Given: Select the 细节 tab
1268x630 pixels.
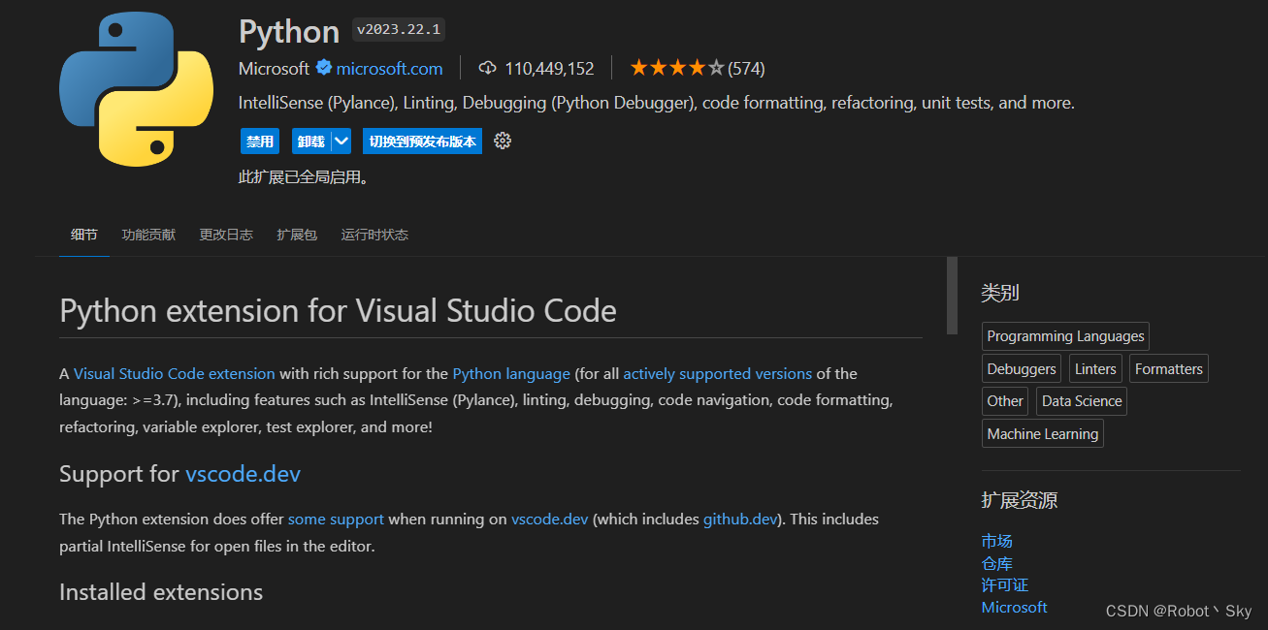Looking at the screenshot, I should point(84,235).
